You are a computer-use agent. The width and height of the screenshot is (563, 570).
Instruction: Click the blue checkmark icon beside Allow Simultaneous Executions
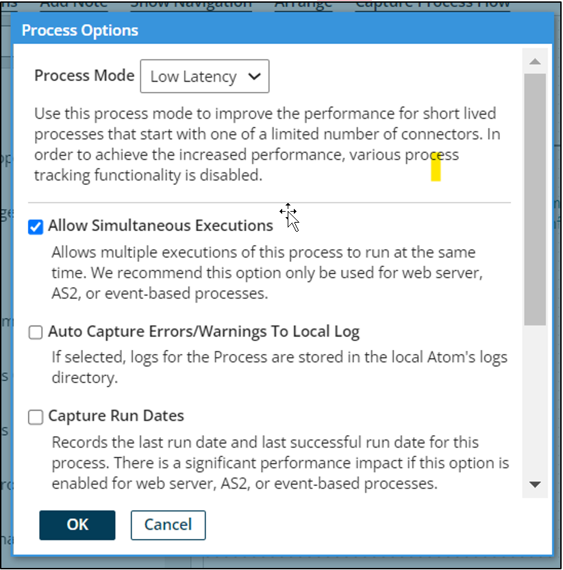pos(35,227)
